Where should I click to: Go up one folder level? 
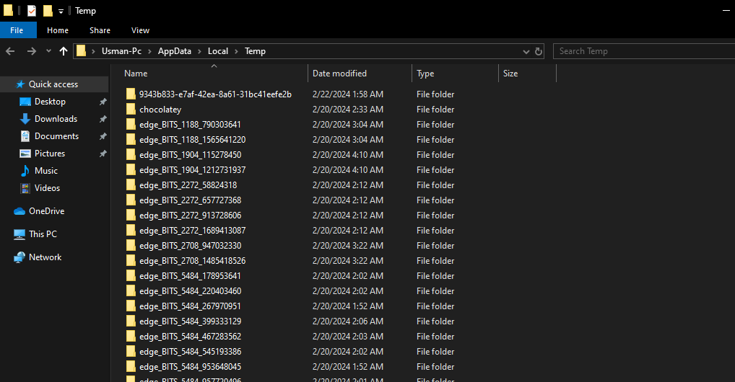point(64,51)
